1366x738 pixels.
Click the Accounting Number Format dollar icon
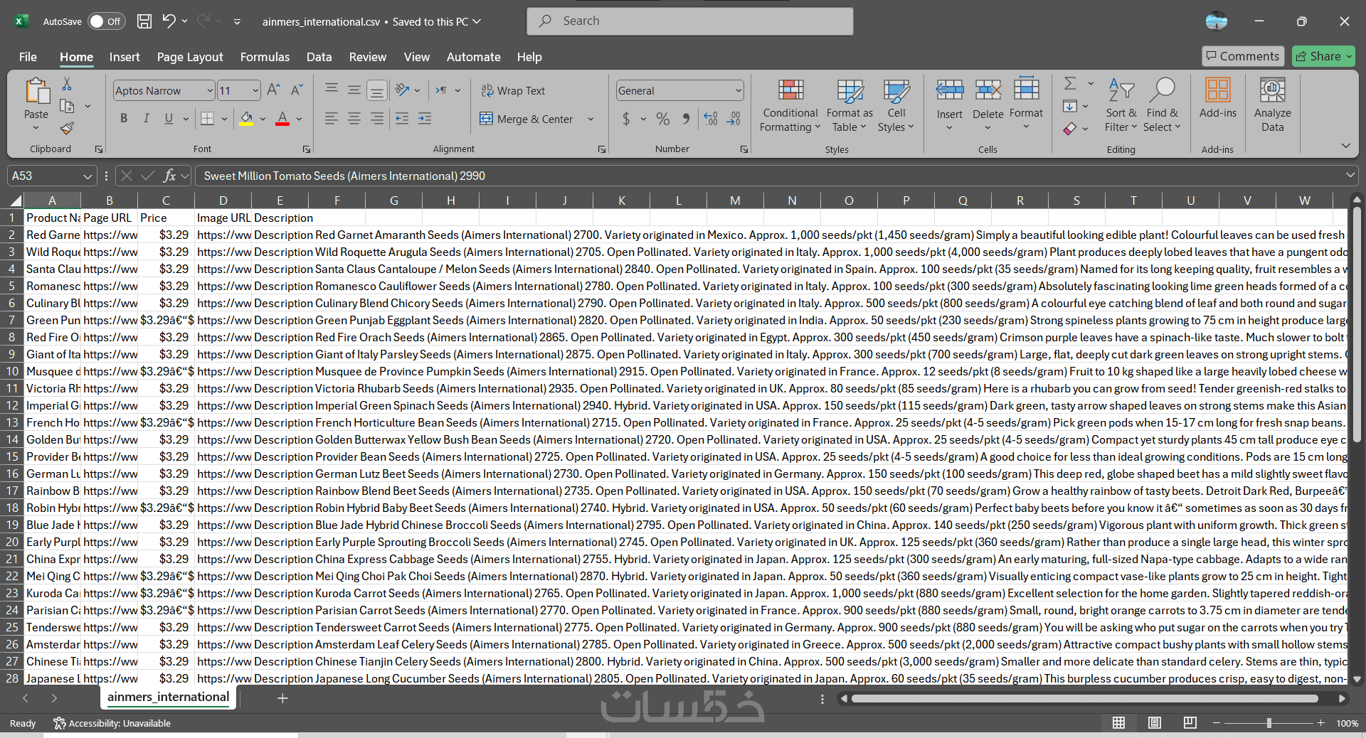[626, 119]
